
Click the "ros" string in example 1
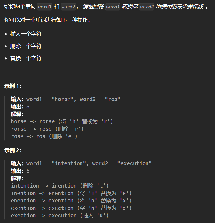coord(112,99)
